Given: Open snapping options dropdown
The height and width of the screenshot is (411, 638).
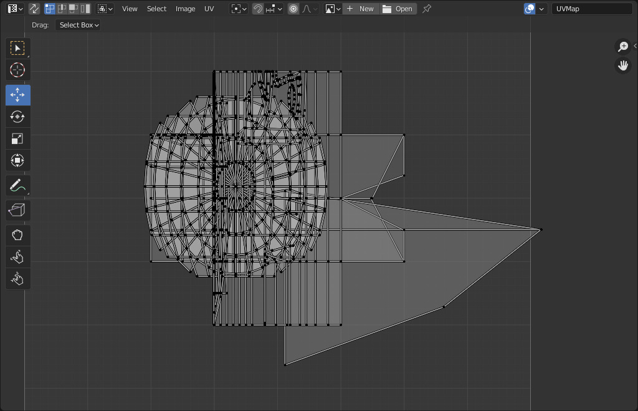Looking at the screenshot, I should 274,9.
